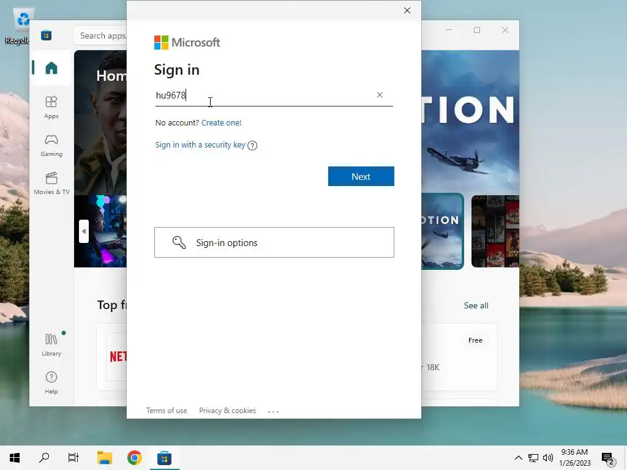The image size is (627, 470).
Task: Open taskbar Search
Action: (44, 458)
